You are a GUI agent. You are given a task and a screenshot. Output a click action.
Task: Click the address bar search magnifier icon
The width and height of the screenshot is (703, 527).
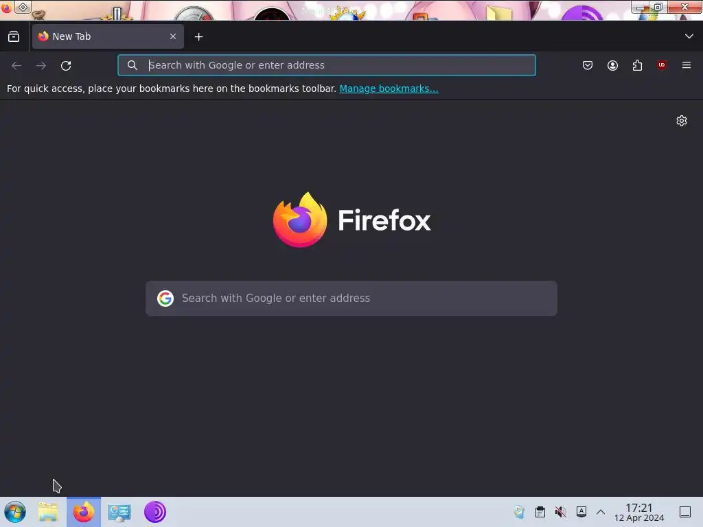132,65
